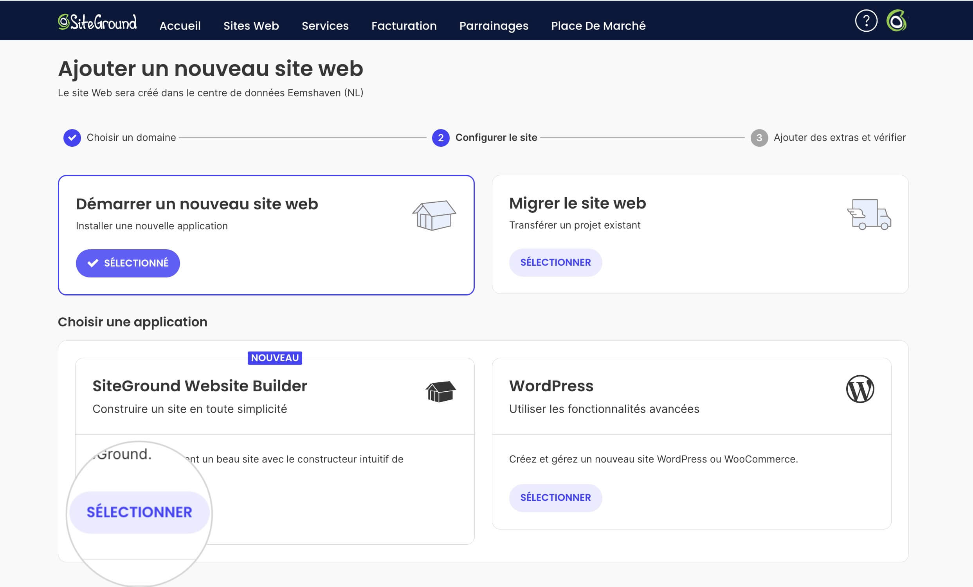This screenshot has width=973, height=587.
Task: Click 'Ajouter des extras et vérifier' step
Action: [839, 137]
